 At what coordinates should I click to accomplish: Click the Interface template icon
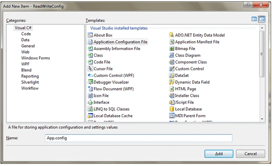pos(90,102)
